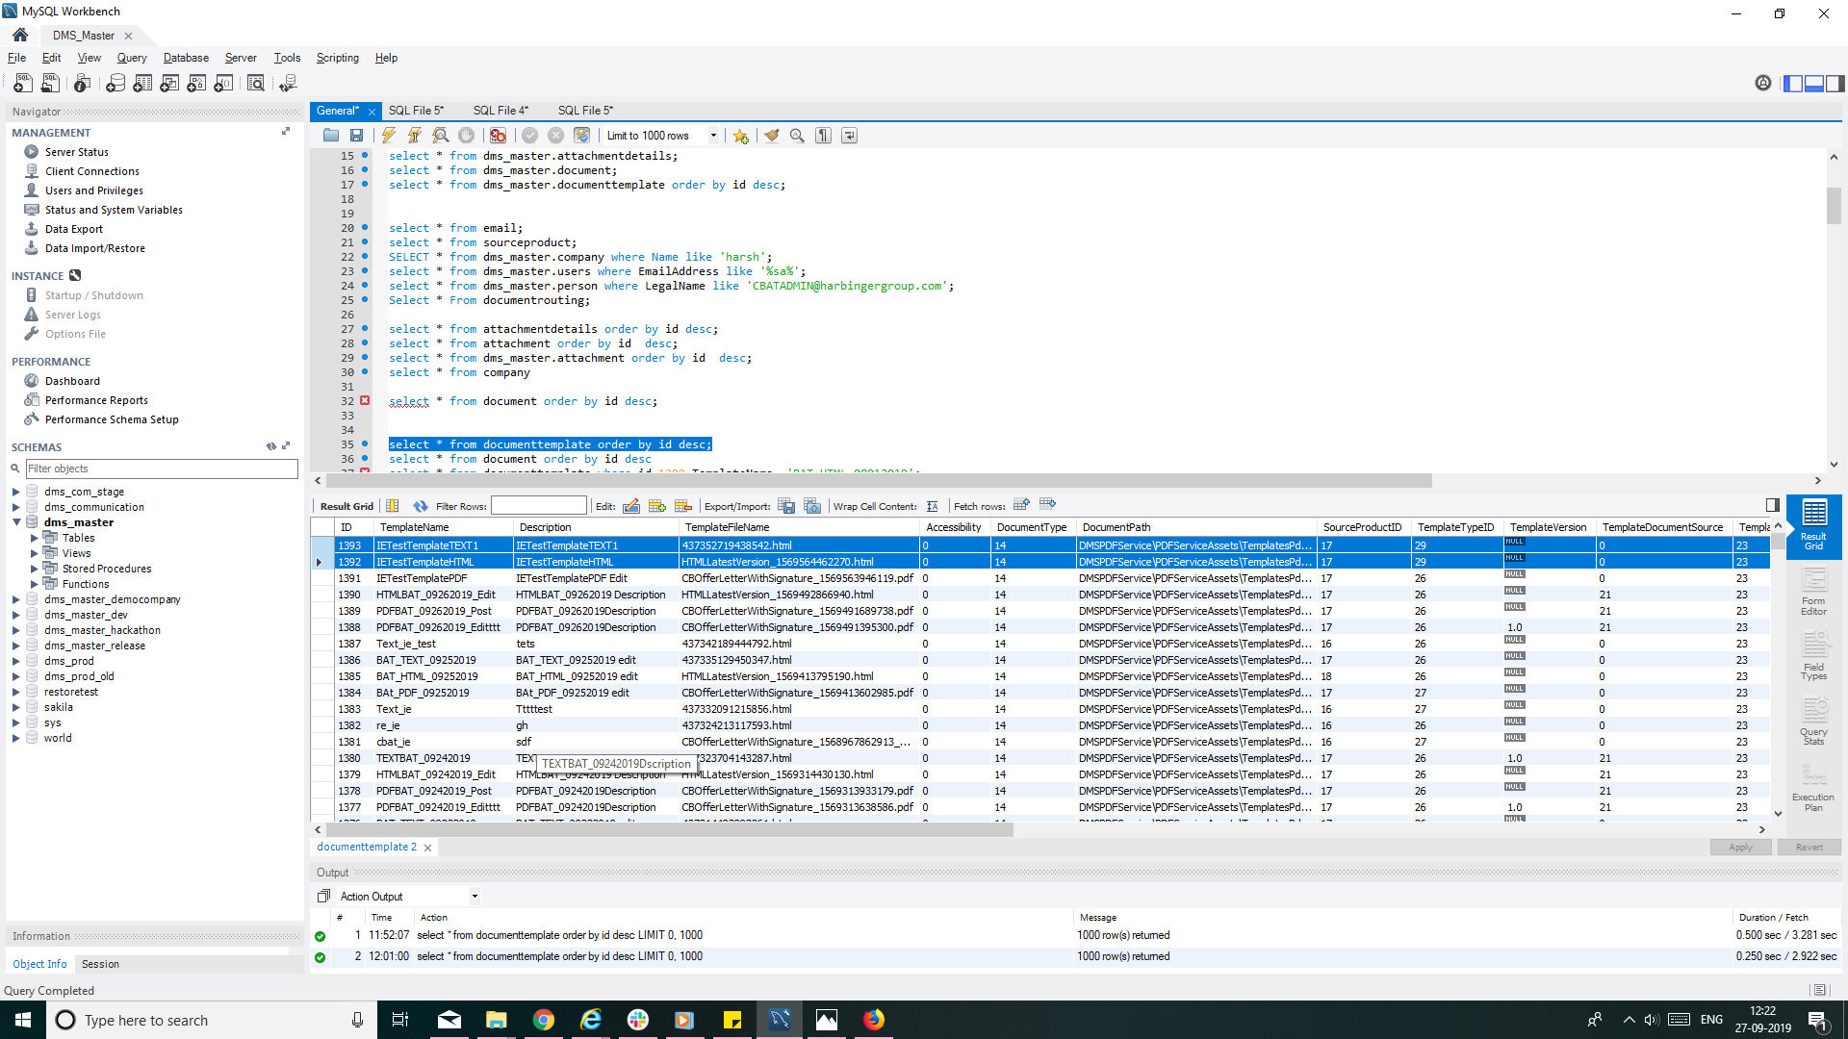Fetch next frame of rows
Image resolution: width=1848 pixels, height=1039 pixels.
1021,504
